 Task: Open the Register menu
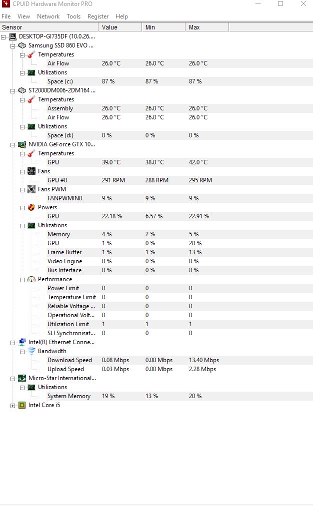tap(98, 16)
